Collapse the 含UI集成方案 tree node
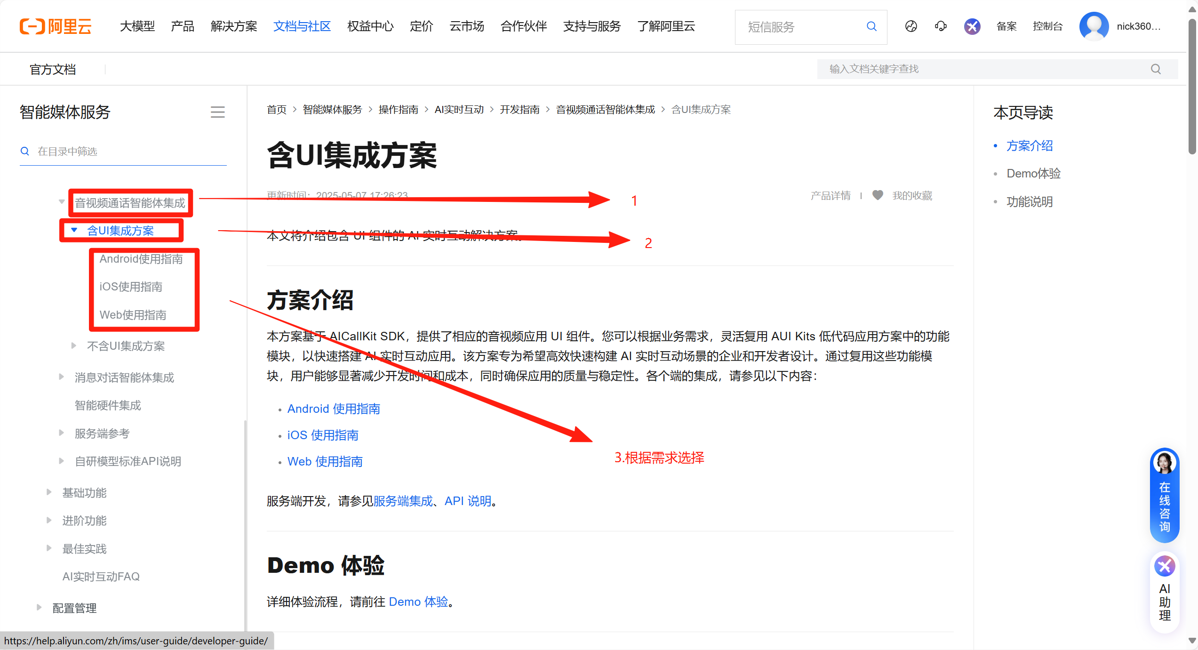Screen dimensions: 1198x650 coord(74,230)
